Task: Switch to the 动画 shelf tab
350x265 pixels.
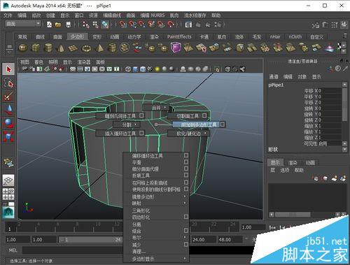Action: (x=115, y=37)
